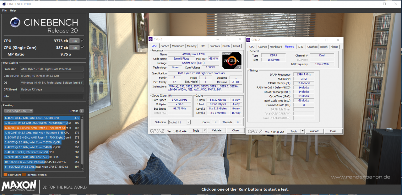Screen dimensions: 402x195
Task: Select ranking row AMD Ryzen 7 1700X
Action: tap(42, 137)
